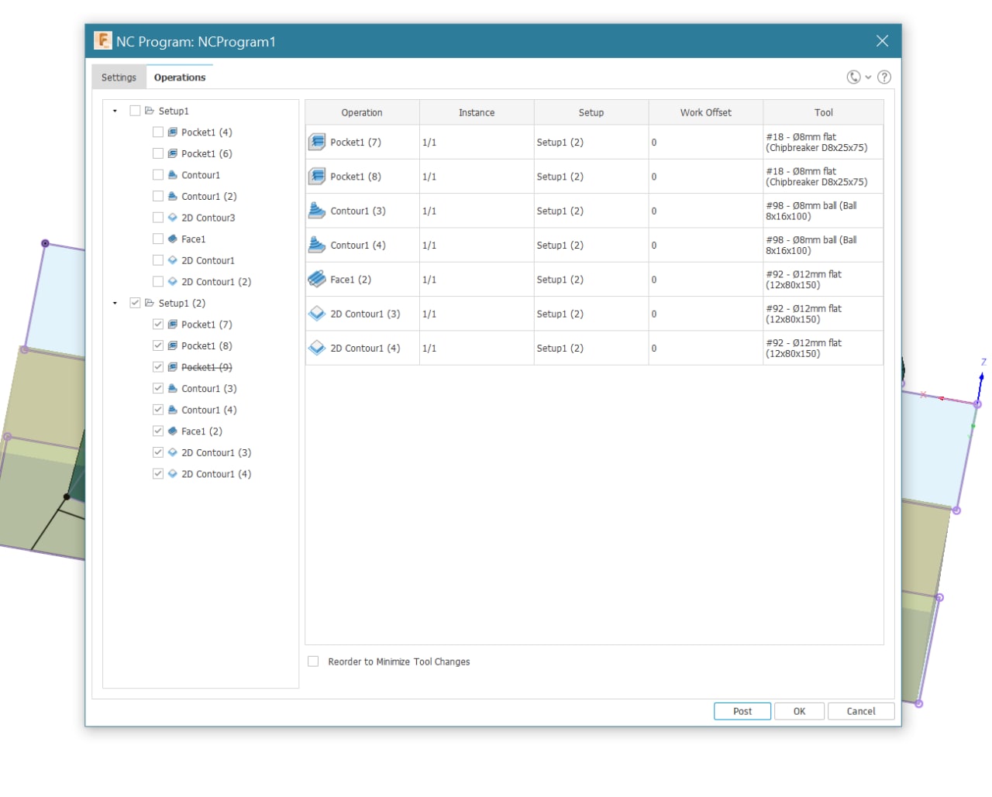Enable the 2D Contour3 checkbox
Viewport: 992px width, 797px height.
[158, 218]
